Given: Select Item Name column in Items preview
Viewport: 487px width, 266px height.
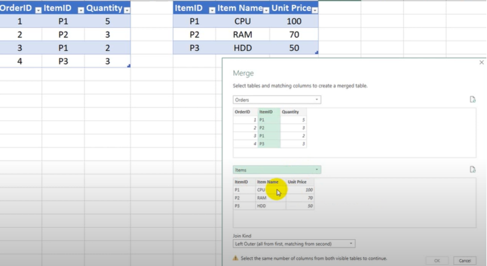Looking at the screenshot, I should [x=268, y=182].
